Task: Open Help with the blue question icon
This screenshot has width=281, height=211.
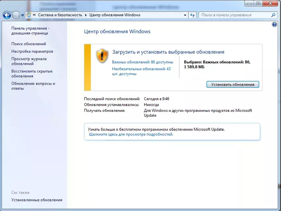Action: (274, 24)
